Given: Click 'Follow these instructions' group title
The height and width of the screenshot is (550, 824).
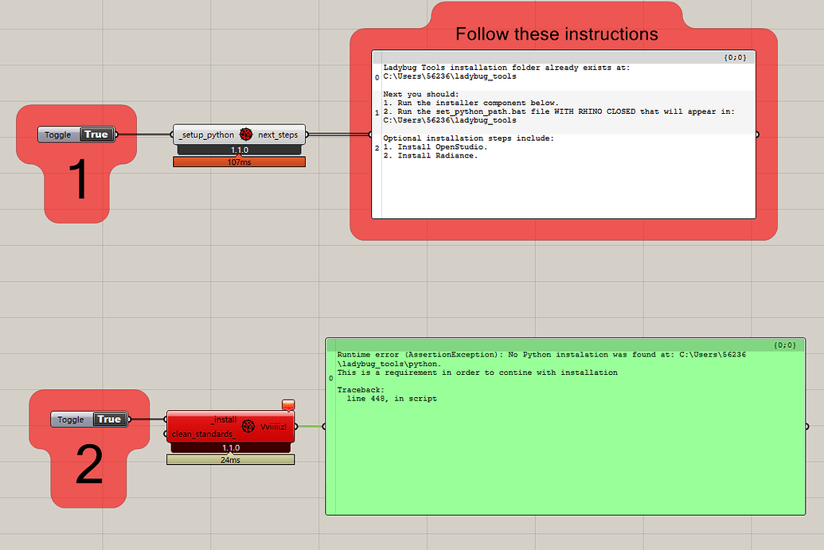Looking at the screenshot, I should pyautogui.click(x=556, y=34).
